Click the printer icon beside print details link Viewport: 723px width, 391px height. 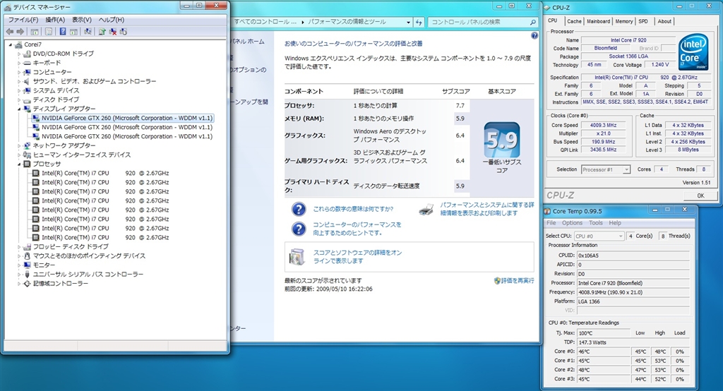pyautogui.click(x=426, y=210)
